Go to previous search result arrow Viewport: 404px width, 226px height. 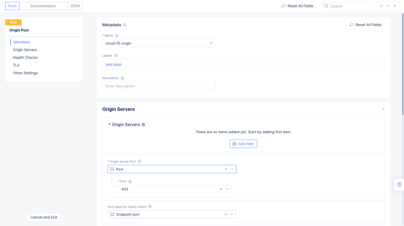pos(381,6)
